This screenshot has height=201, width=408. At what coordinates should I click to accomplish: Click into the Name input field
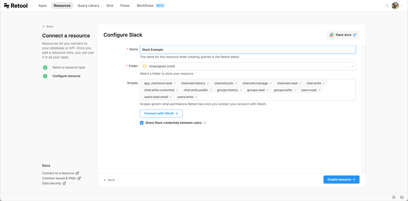click(x=248, y=50)
